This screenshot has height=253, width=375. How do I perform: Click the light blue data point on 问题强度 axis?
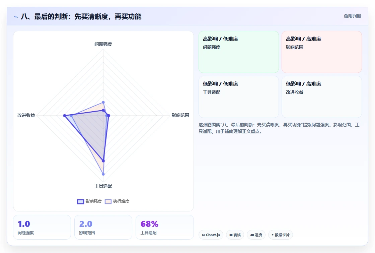coord(103,102)
